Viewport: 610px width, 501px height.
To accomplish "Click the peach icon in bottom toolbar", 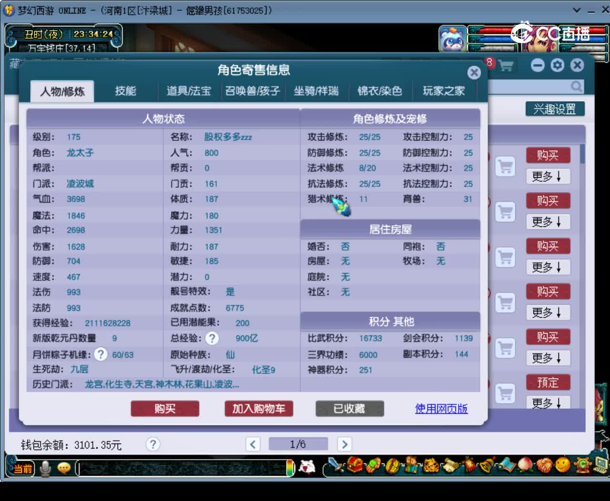I will click(525, 465).
